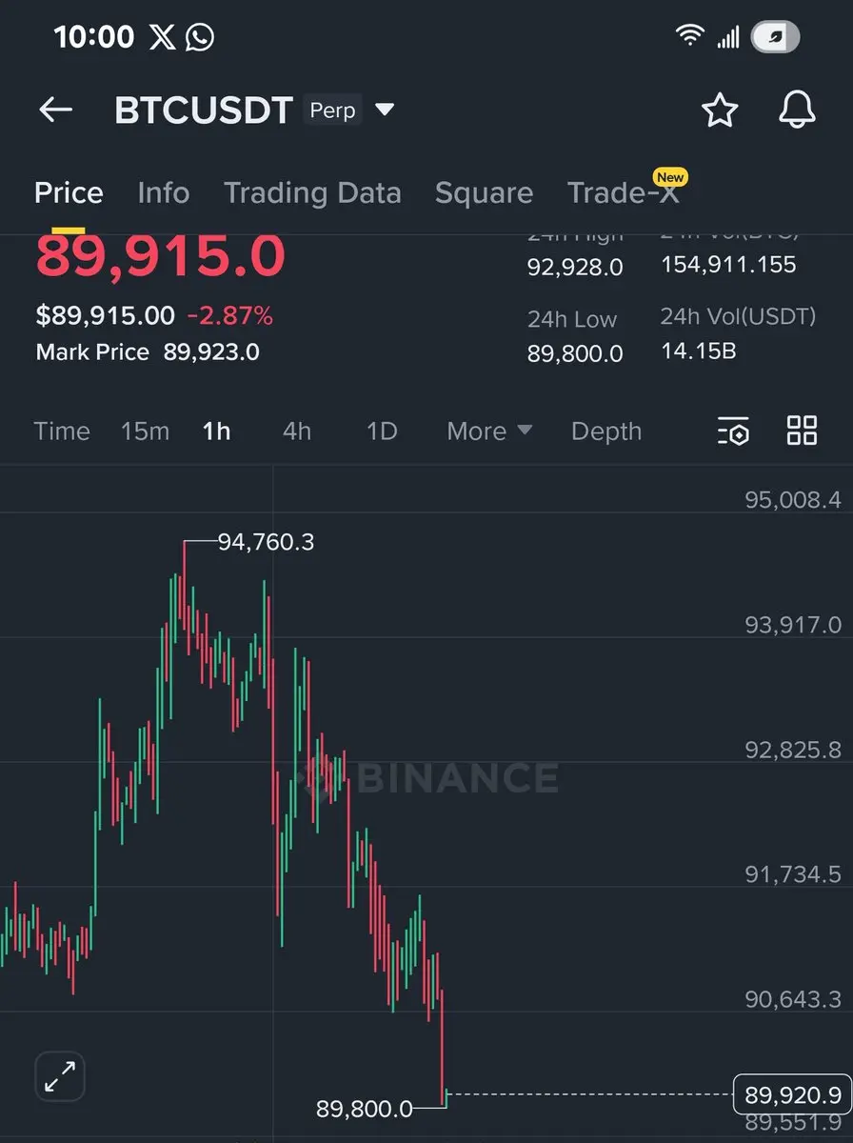Expand the More intervals dropdown
This screenshot has width=853, height=1143.
click(x=489, y=431)
